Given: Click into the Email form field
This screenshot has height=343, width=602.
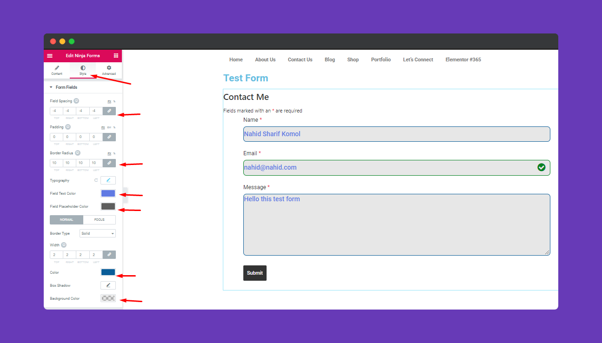Looking at the screenshot, I should tap(397, 167).
